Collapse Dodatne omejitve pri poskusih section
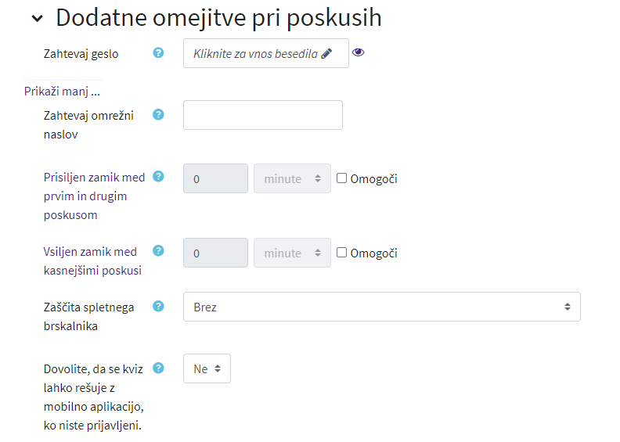The image size is (620, 442). (x=37, y=18)
